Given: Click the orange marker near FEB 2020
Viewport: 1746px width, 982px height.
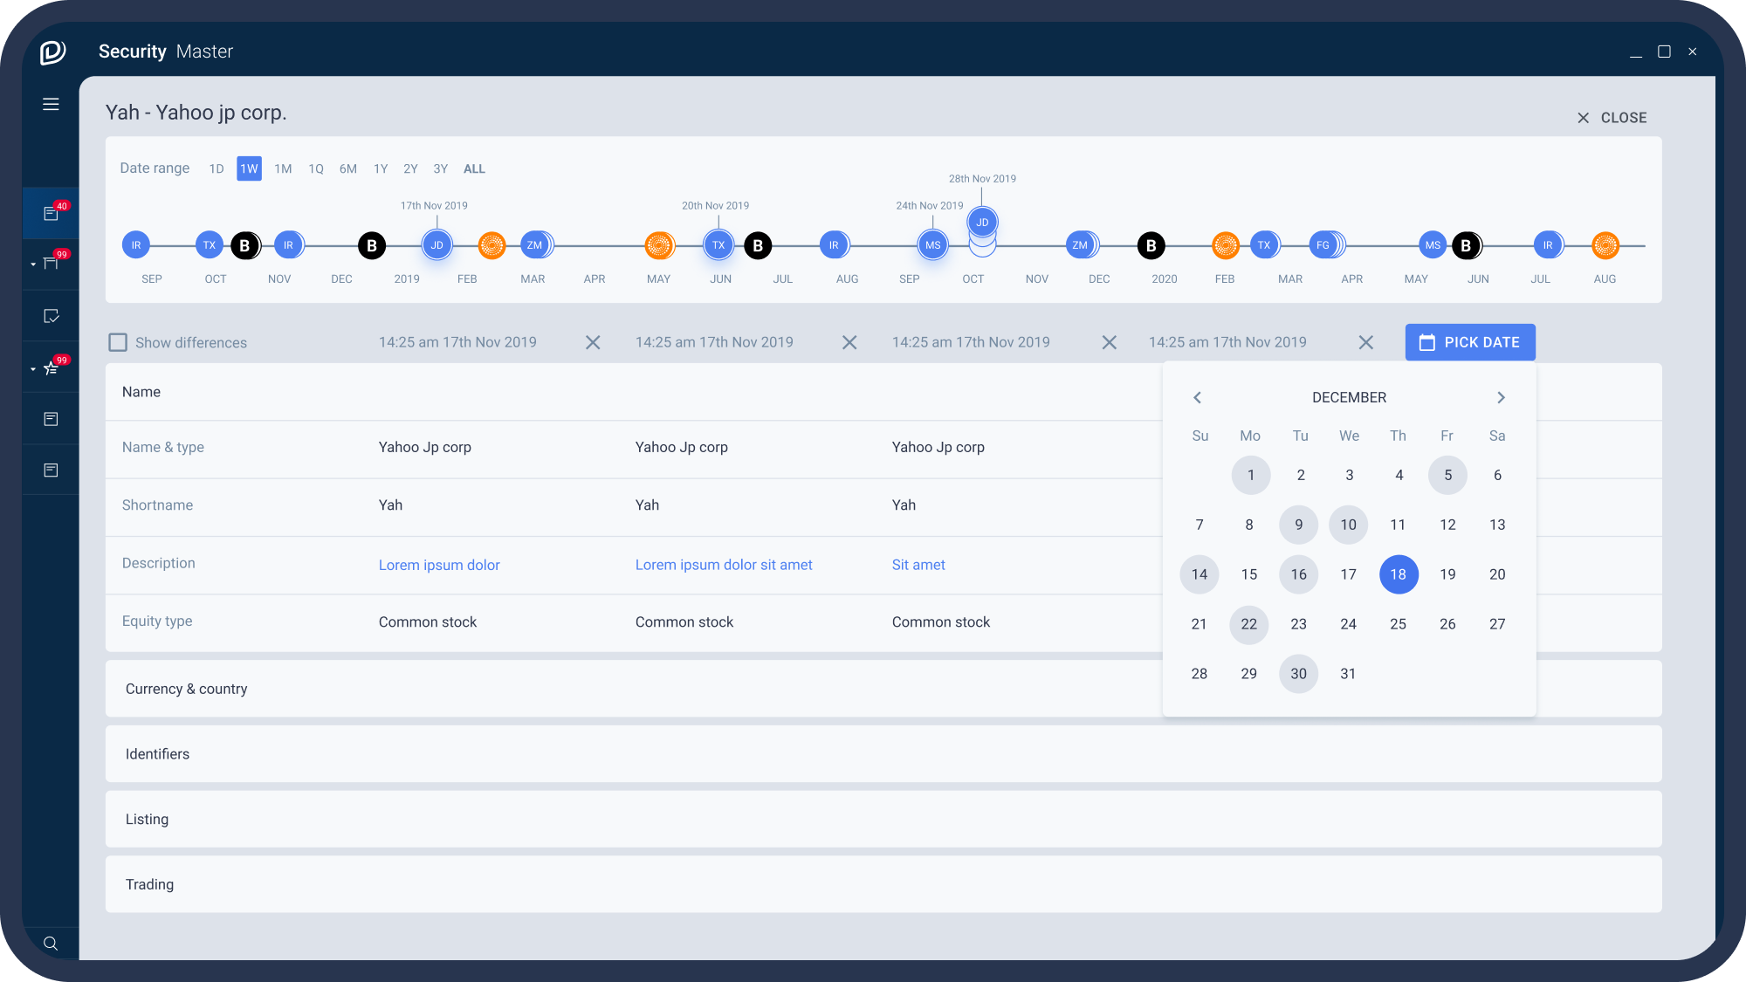Looking at the screenshot, I should click(x=1226, y=246).
